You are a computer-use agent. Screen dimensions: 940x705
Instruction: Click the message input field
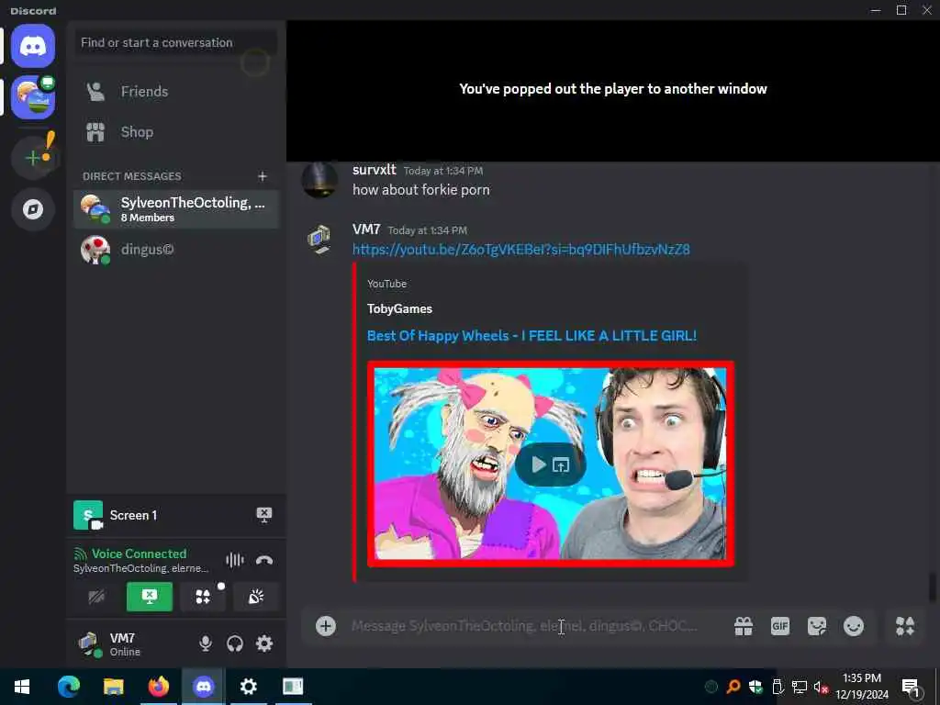[524, 626]
